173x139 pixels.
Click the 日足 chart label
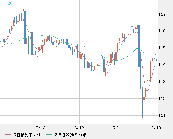coord(8,3)
